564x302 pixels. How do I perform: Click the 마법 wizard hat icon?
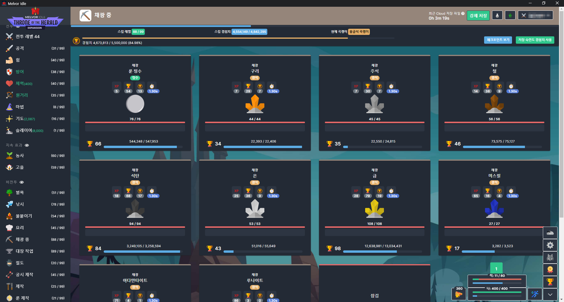pyautogui.click(x=9, y=107)
